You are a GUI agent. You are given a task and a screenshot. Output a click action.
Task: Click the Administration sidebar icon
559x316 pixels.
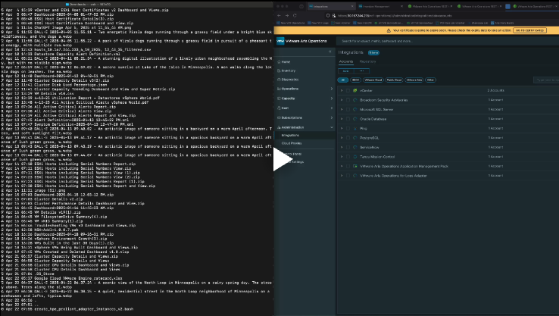click(x=279, y=127)
